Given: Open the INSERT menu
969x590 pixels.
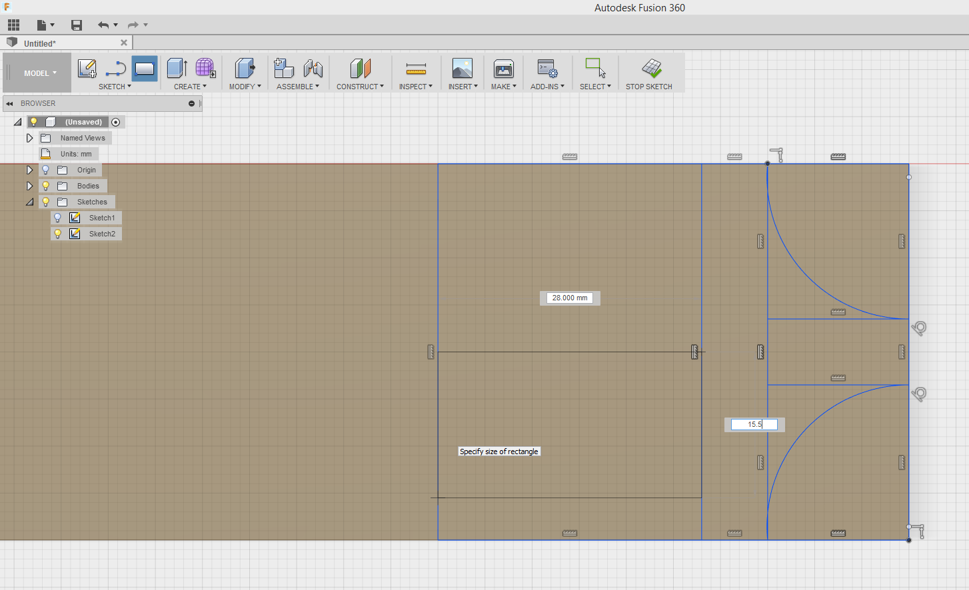Looking at the screenshot, I should coord(463,87).
